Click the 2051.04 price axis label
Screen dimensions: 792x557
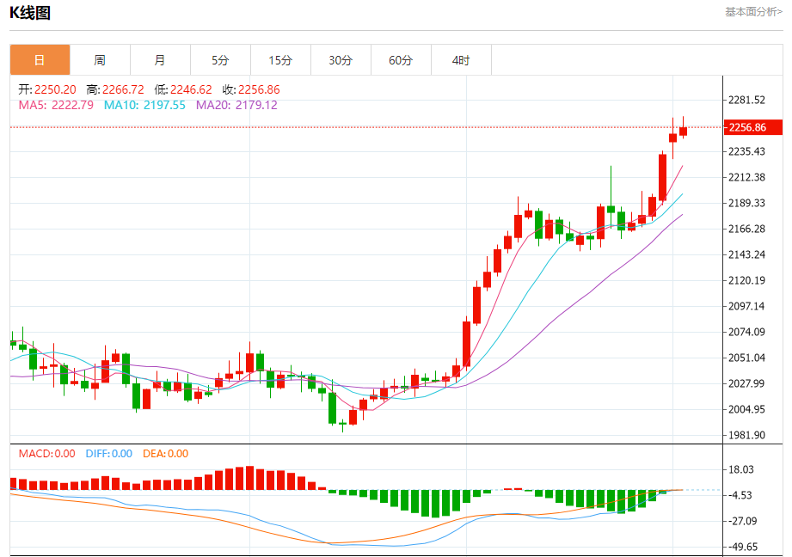coord(746,358)
